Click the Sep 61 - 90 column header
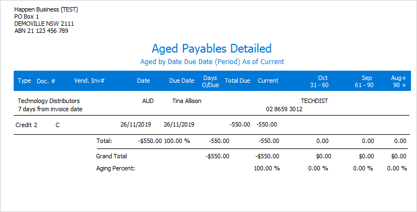Viewport: 417px width, 212px height. (364, 82)
